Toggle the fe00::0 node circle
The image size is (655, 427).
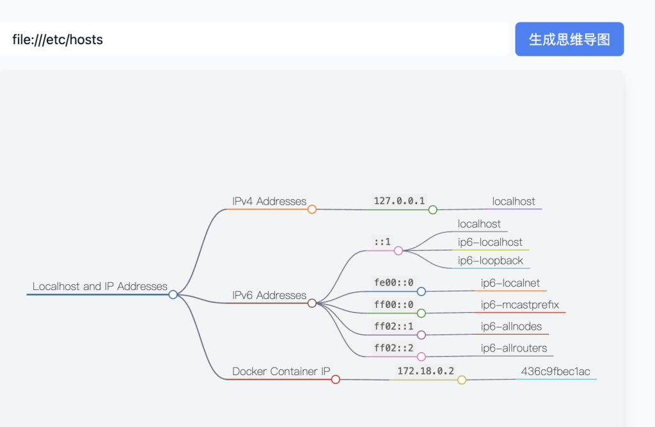[421, 291]
